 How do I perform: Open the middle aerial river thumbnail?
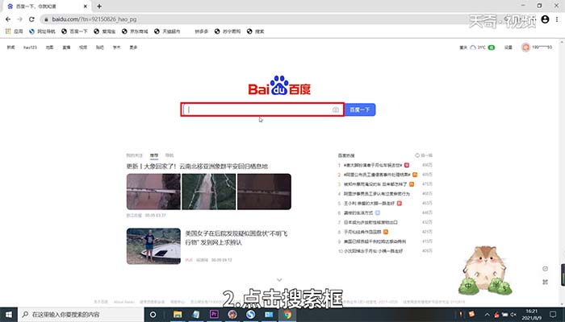point(209,192)
